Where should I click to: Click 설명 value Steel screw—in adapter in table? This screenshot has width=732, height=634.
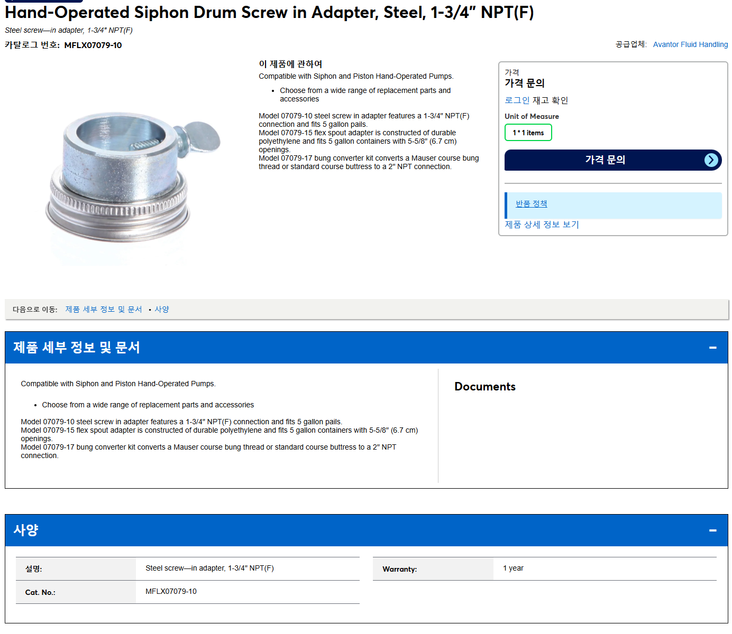209,568
